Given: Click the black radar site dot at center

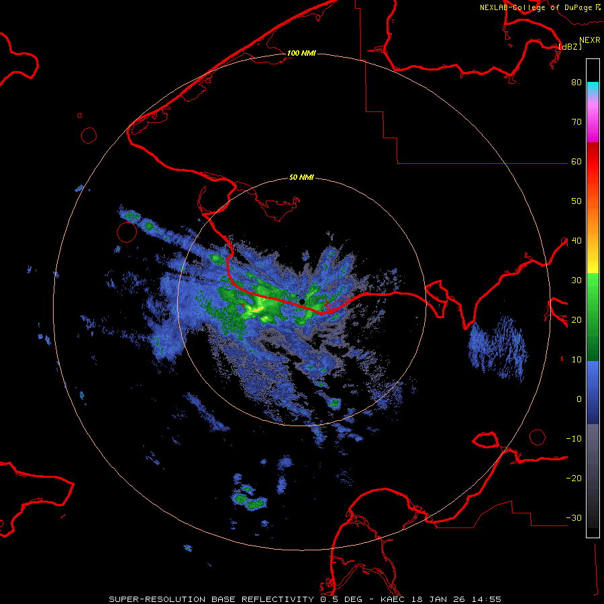Looking at the screenshot, I should point(302,301).
